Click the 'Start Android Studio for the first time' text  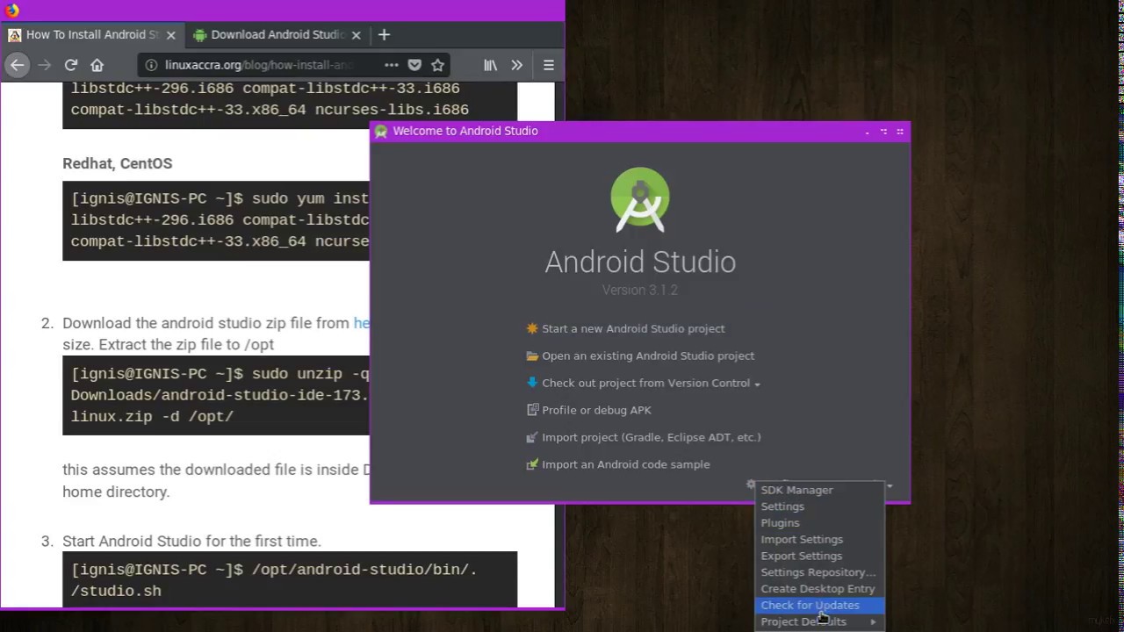(x=191, y=542)
